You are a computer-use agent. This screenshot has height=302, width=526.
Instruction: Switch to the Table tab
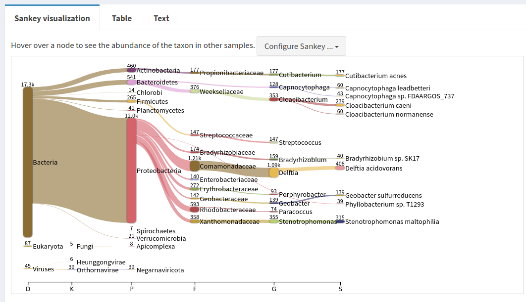pyautogui.click(x=121, y=18)
